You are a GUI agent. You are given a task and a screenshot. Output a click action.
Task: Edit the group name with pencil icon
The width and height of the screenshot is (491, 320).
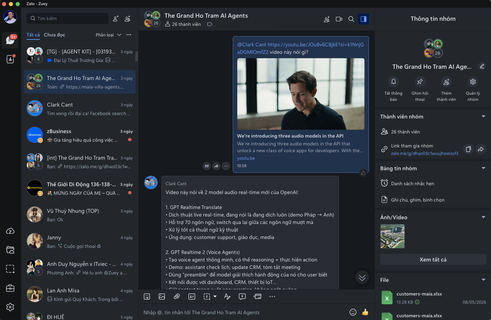pos(482,66)
